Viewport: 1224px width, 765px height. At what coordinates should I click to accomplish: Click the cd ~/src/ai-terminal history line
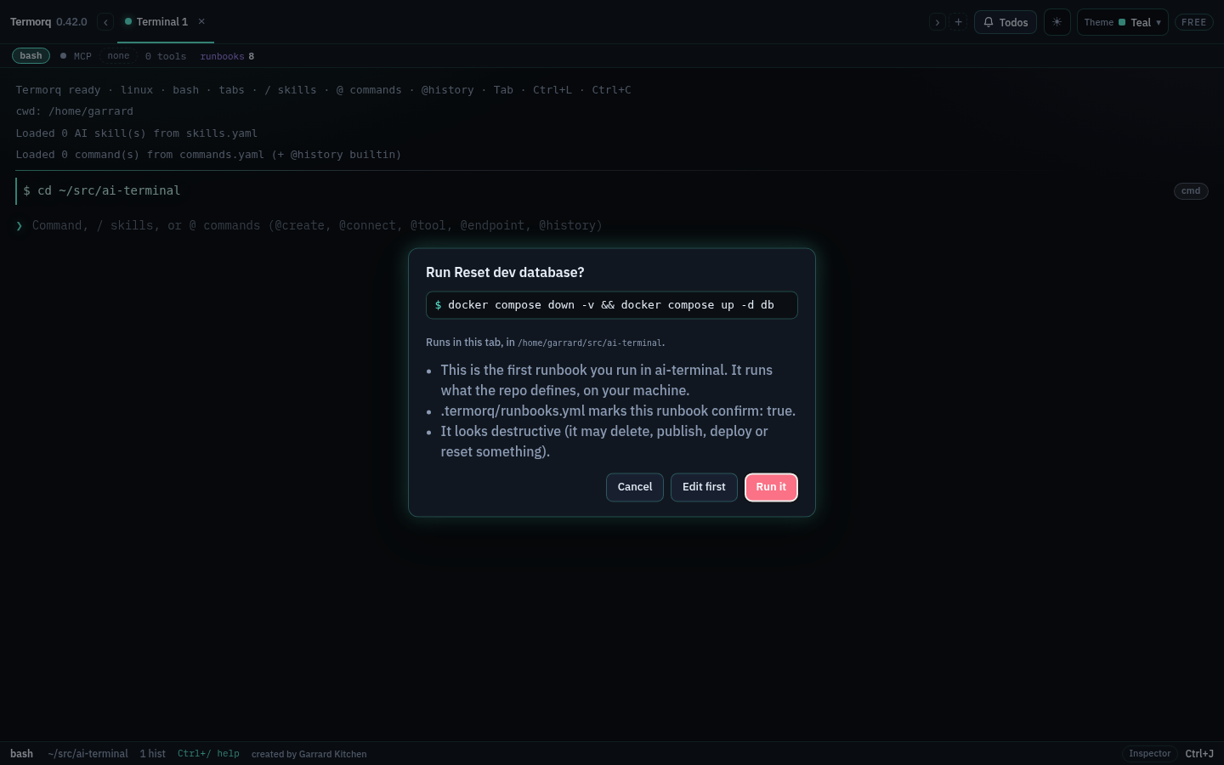102,191
